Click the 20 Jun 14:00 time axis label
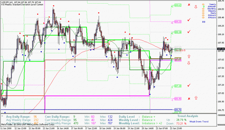Image resolution: width=225 pixels, height=130 pixels. click(148, 129)
